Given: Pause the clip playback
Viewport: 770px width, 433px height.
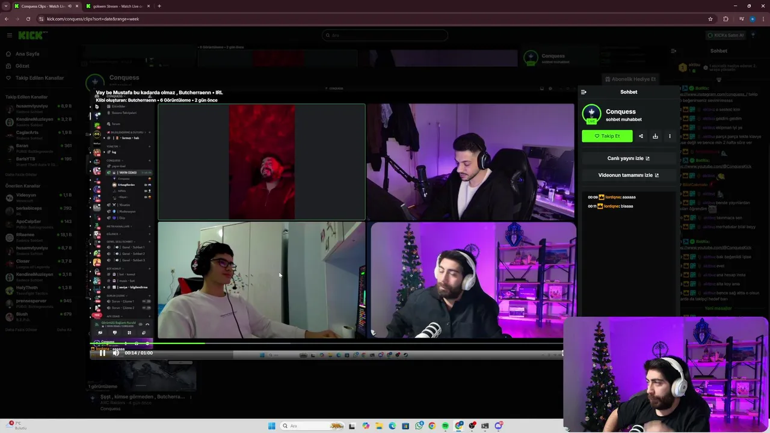Looking at the screenshot, I should point(102,353).
